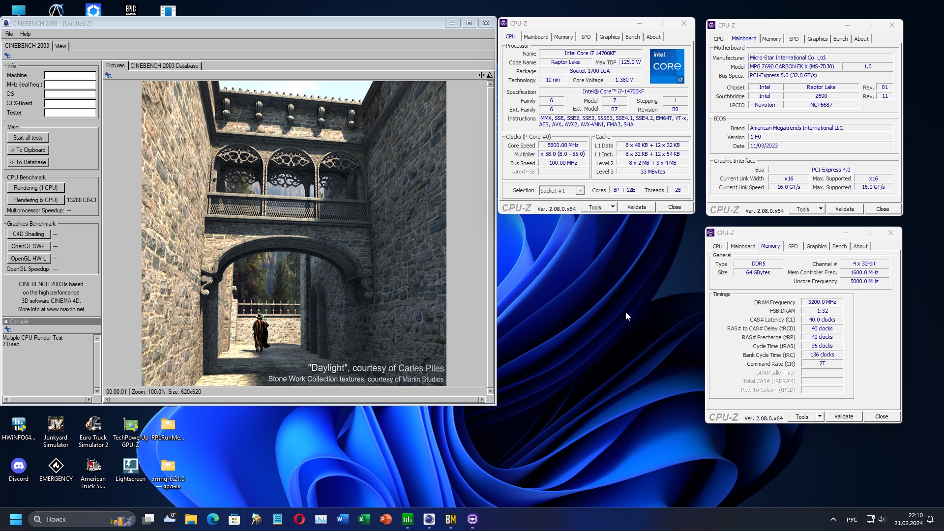Switch to Bench tab in top-left CPU-Z

(x=632, y=37)
